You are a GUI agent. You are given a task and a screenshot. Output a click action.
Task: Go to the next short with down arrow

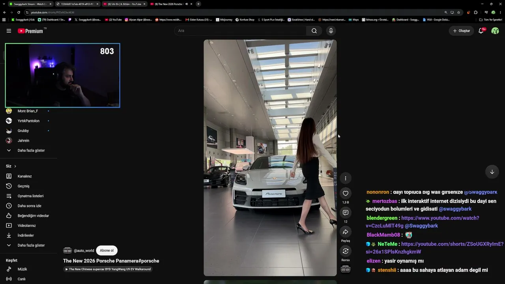coord(492,172)
